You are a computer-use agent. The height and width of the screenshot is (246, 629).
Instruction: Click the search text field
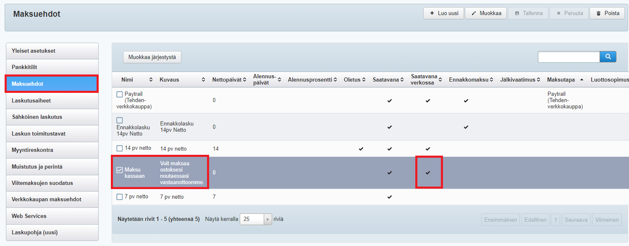pos(569,57)
